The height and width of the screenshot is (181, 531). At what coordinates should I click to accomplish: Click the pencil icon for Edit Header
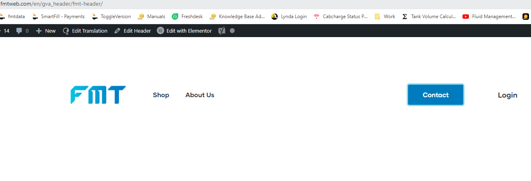(x=117, y=31)
